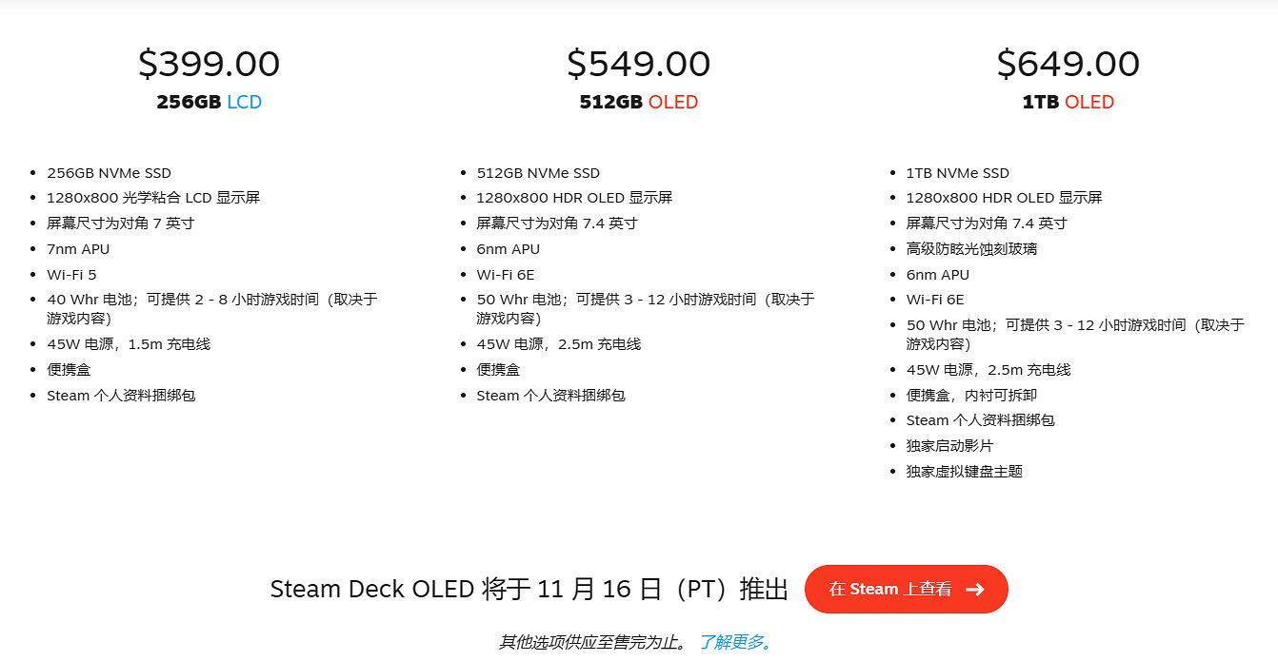This screenshot has width=1278, height=661.
Task: Open the '了解更多。' link
Action: coord(735,643)
